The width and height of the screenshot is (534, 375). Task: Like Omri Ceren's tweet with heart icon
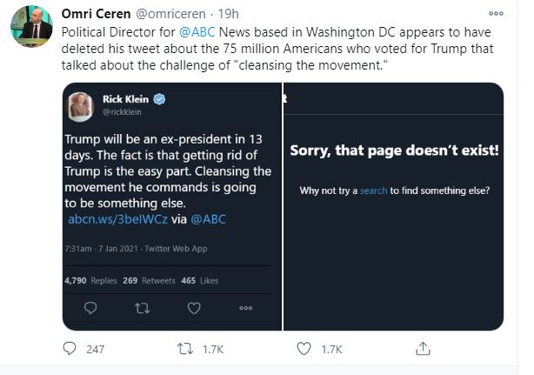303,350
